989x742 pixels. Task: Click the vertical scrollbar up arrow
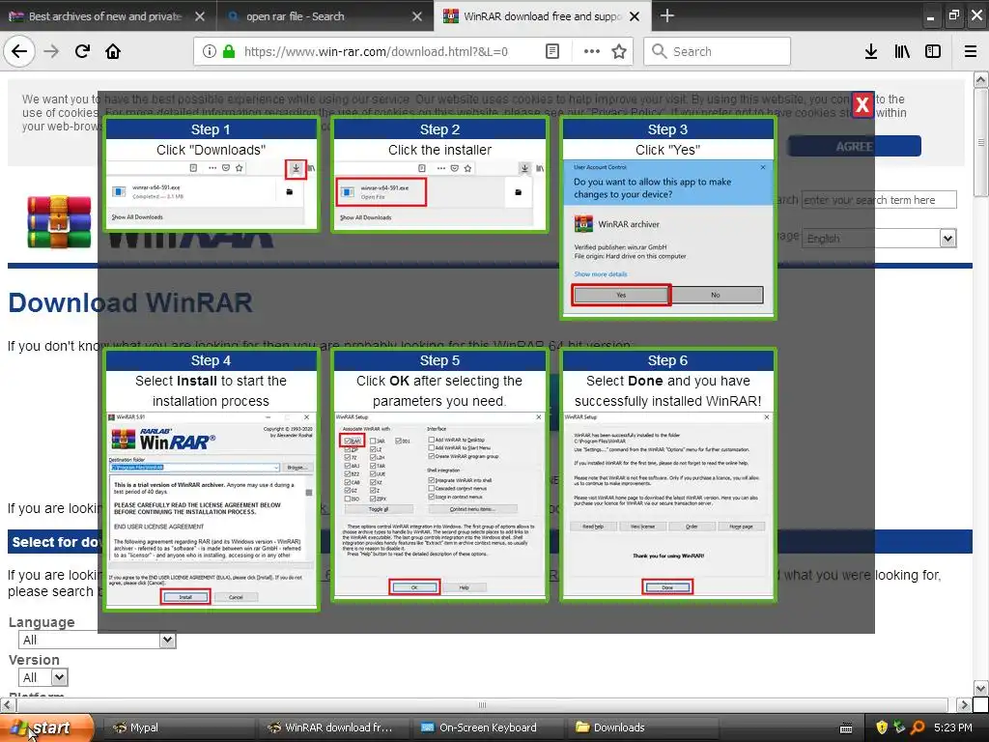[x=980, y=79]
